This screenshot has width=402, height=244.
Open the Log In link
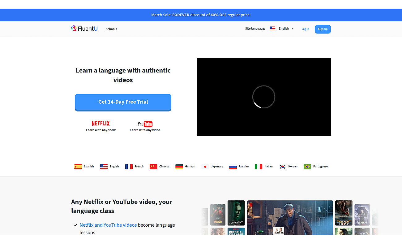click(x=305, y=29)
